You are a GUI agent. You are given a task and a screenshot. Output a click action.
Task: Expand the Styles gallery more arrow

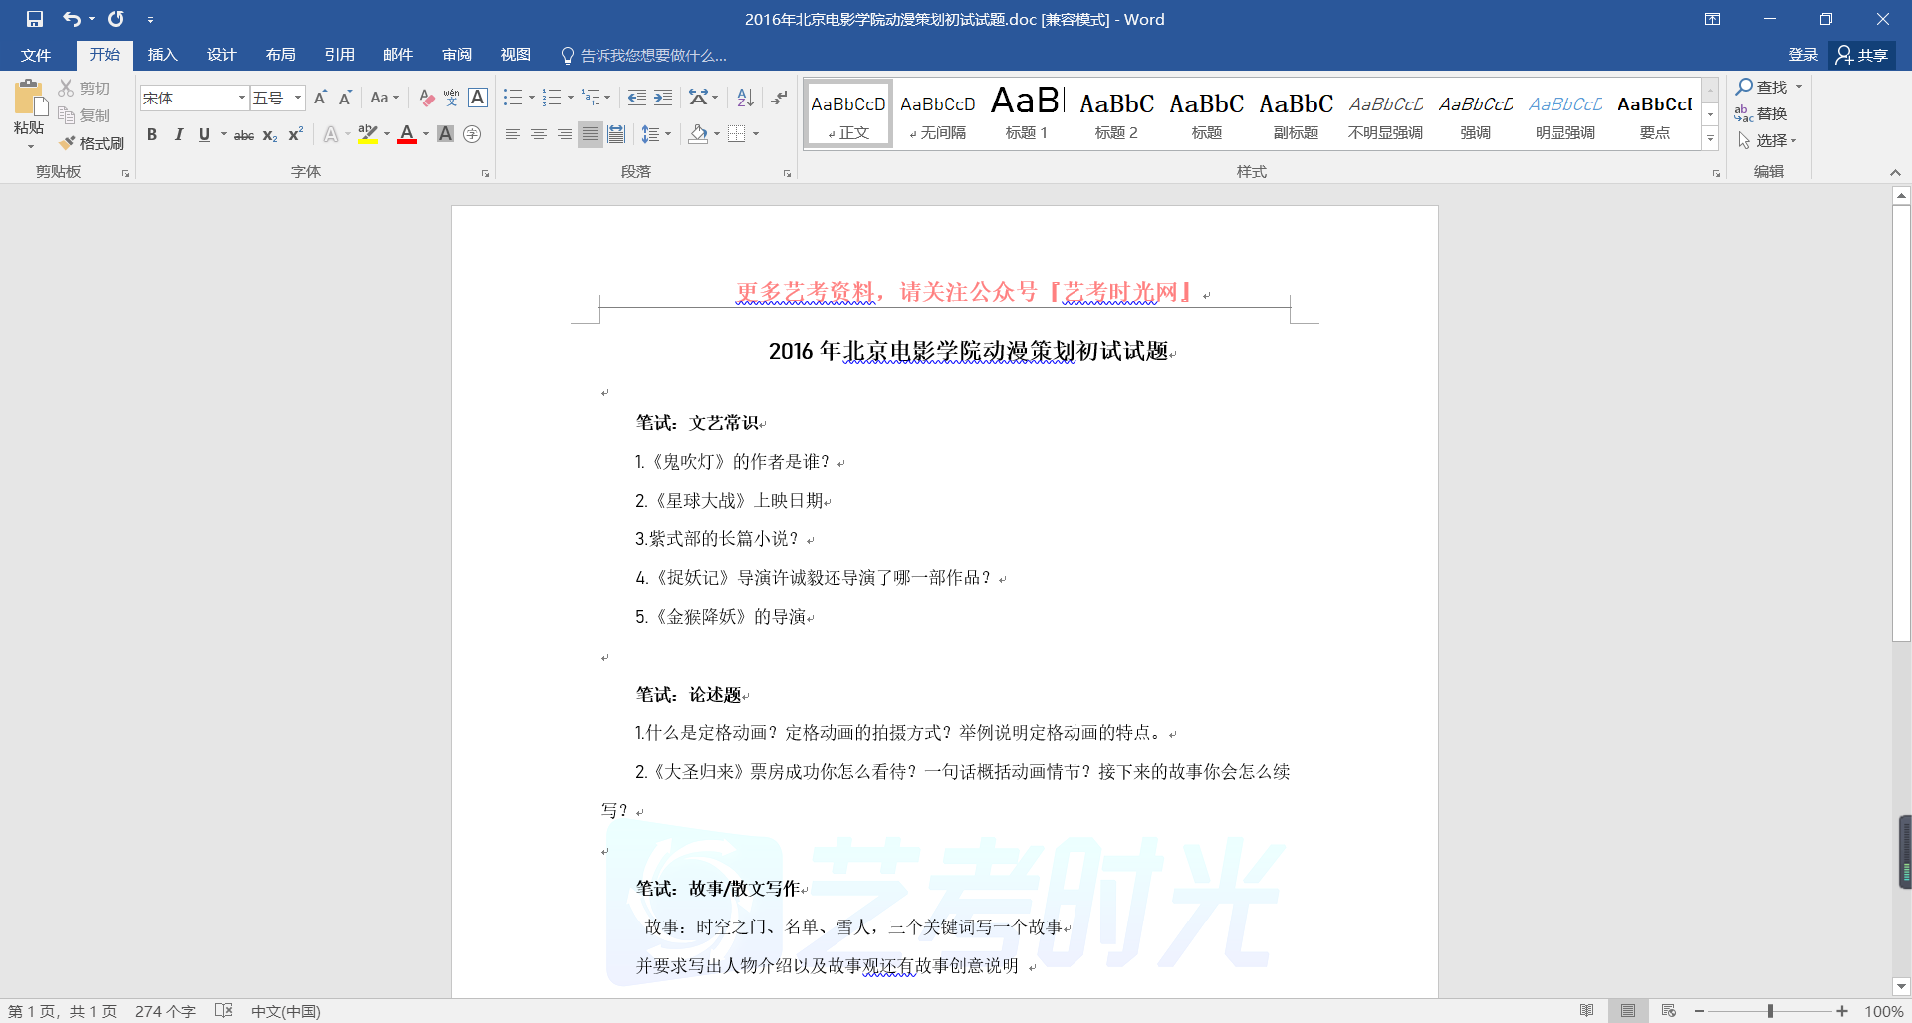1710,139
